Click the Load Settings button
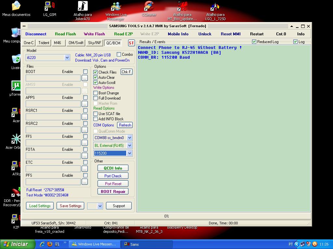 point(40,206)
